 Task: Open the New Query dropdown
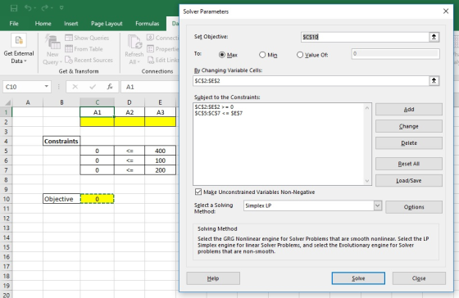coord(52,50)
